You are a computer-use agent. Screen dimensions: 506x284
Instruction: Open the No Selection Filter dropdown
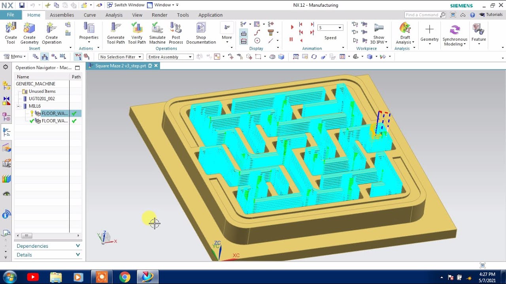(x=121, y=57)
